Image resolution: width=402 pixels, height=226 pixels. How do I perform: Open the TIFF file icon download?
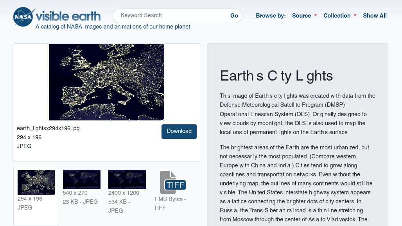[x=172, y=182]
